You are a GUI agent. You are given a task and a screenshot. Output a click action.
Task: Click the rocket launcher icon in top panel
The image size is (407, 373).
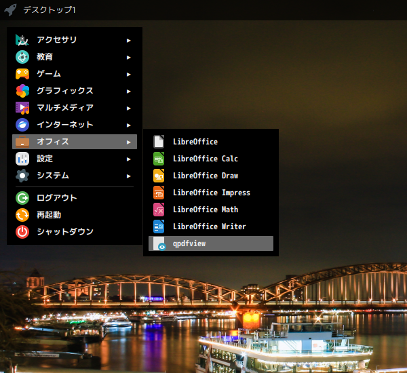[10, 10]
